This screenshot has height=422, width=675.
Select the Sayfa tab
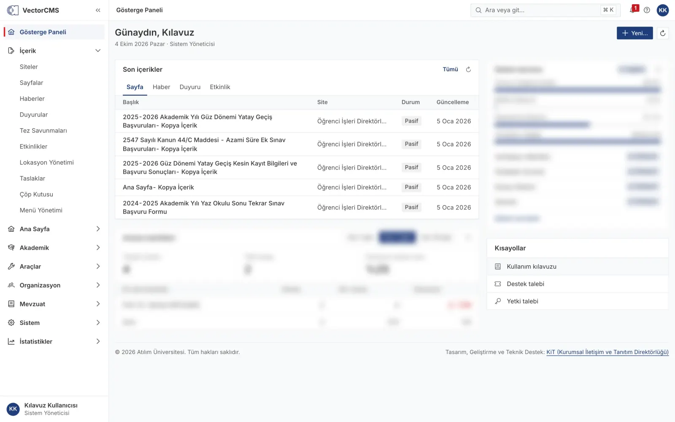coord(135,87)
